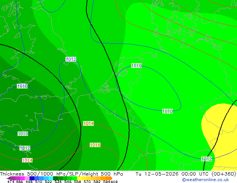Pick the dark blue segment of the legend color bar

click(32, 178)
